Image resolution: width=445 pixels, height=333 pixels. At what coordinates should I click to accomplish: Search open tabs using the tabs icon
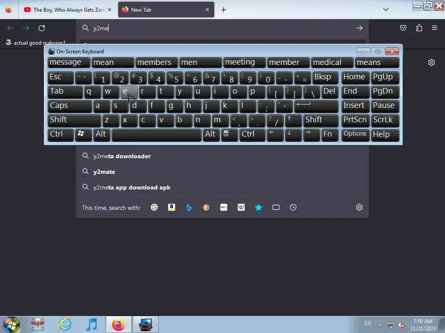click(276, 208)
